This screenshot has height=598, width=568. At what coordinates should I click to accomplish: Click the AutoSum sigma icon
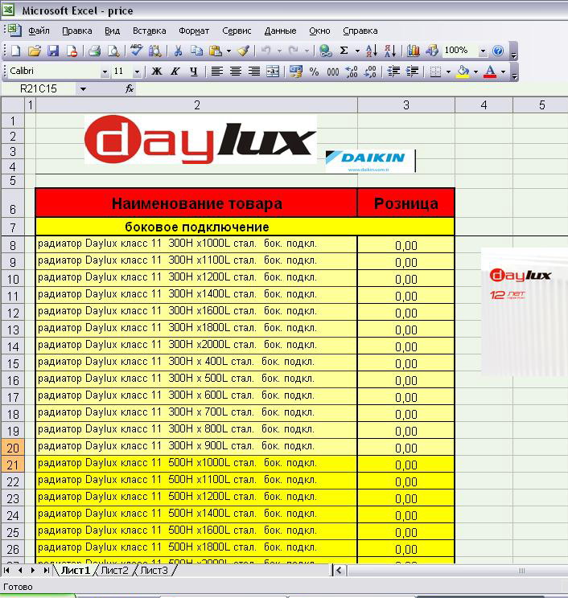344,51
